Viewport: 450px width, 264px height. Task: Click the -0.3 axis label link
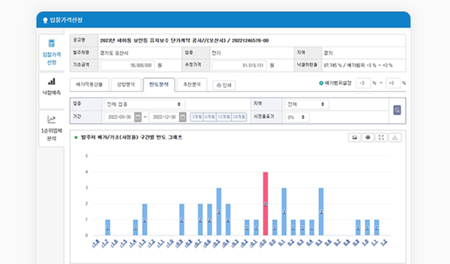point(235,243)
